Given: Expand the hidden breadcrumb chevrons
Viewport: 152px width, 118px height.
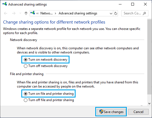Looking at the screenshot, I should [37, 13].
